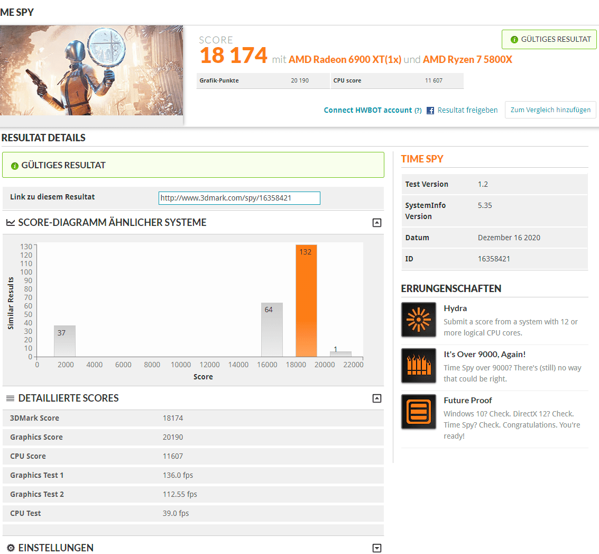Open the AMD Ryzen 7 5800X link
The width and height of the screenshot is (599, 554).
pyautogui.click(x=467, y=60)
